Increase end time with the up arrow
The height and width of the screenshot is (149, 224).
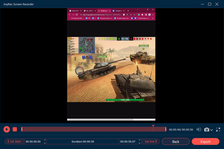tap(139, 140)
